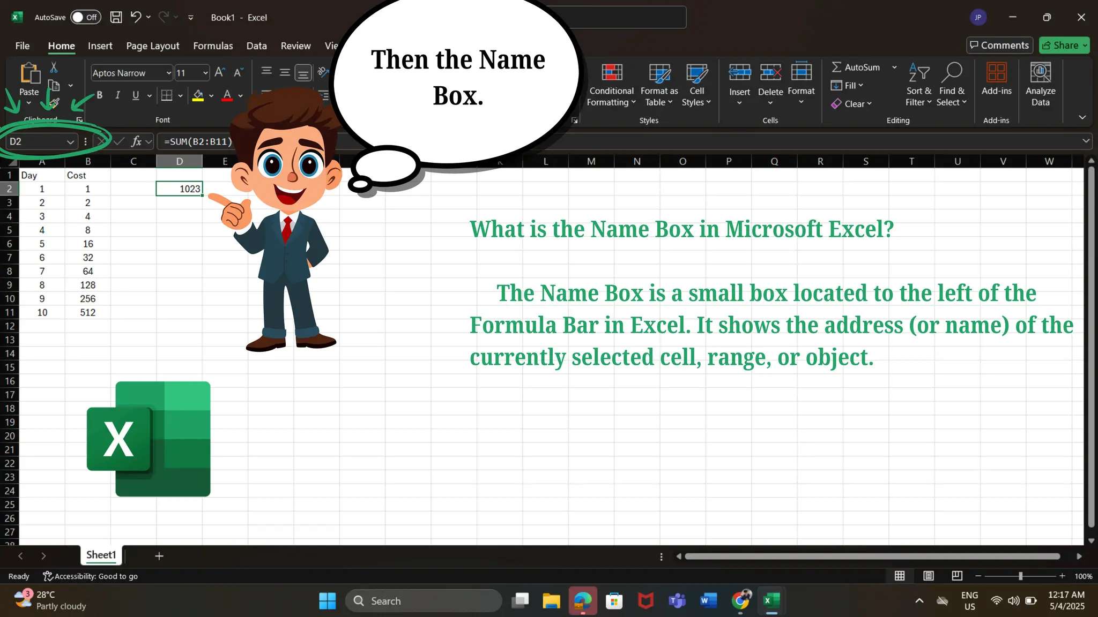Image resolution: width=1098 pixels, height=617 pixels.
Task: Expand the AutoSum dropdown arrow
Action: tap(894, 67)
